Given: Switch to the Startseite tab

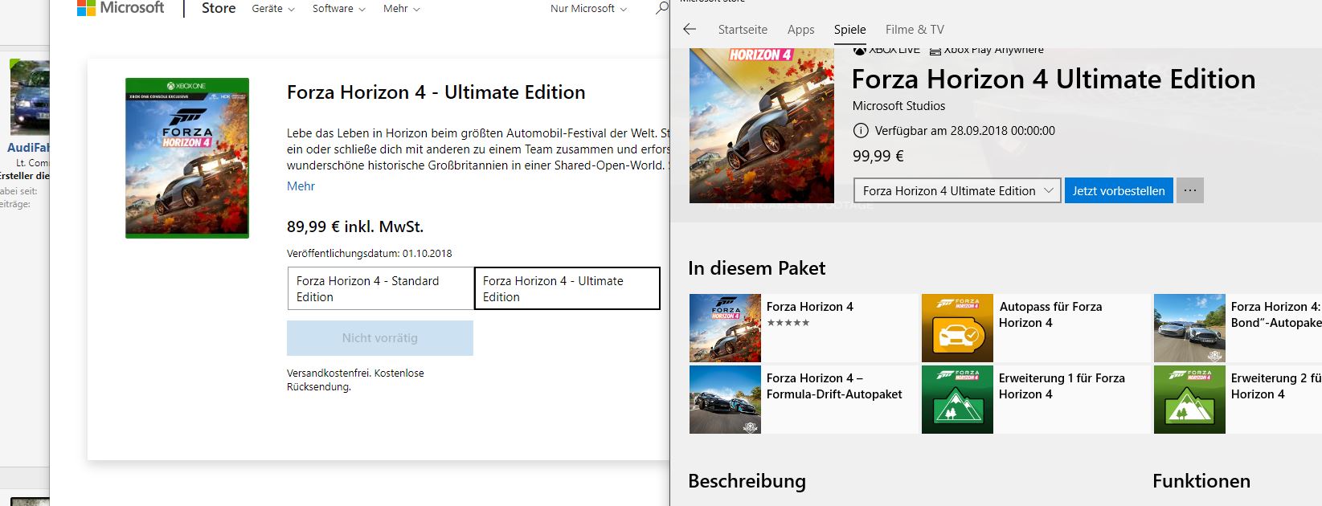Looking at the screenshot, I should pyautogui.click(x=743, y=30).
